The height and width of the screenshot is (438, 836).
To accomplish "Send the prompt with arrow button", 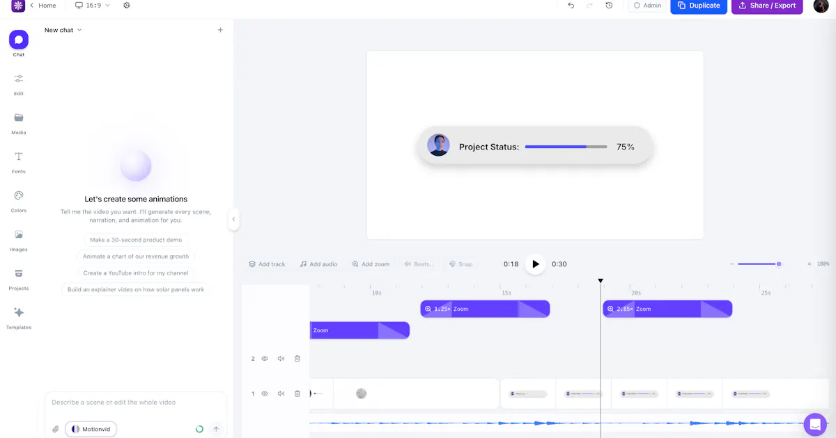I will (x=216, y=429).
